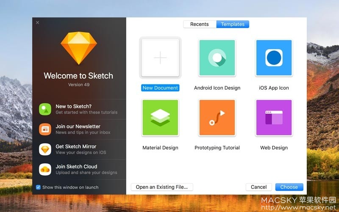The height and width of the screenshot is (212, 339).
Task: Select the Material Design template thumbnail
Action: (160, 118)
